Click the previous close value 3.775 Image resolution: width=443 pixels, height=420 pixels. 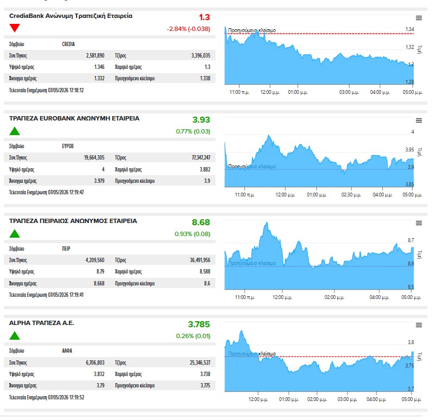coord(205,385)
